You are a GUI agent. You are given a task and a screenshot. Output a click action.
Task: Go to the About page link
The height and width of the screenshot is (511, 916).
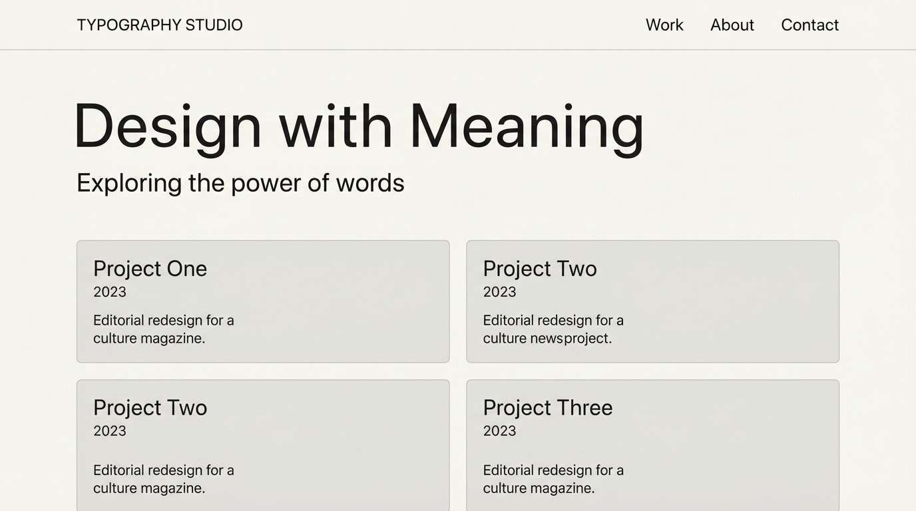point(732,25)
